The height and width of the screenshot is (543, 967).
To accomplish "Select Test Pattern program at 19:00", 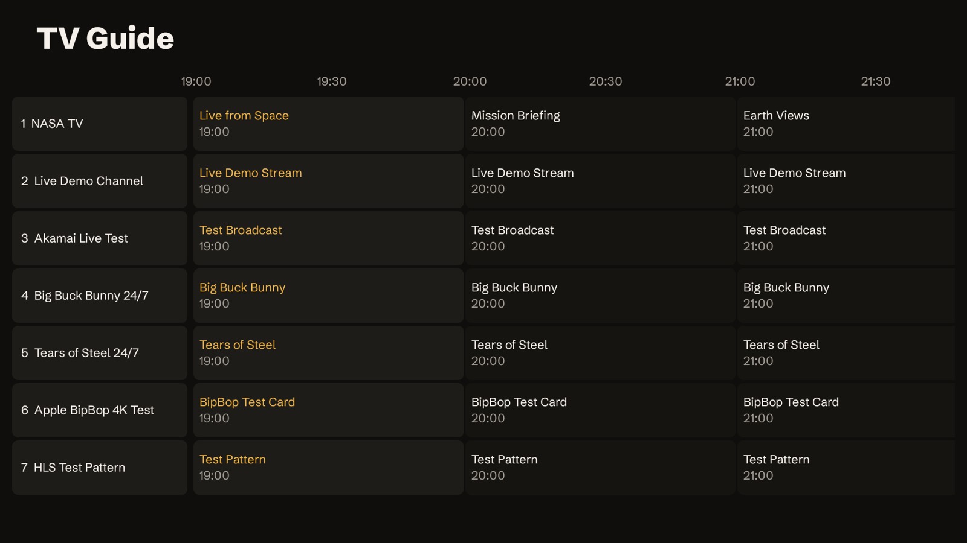I will (328, 468).
